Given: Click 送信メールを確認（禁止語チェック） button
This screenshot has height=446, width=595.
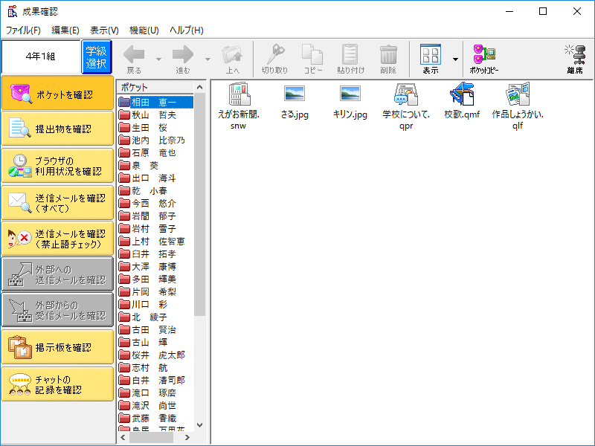Looking at the screenshot, I should point(57,238).
